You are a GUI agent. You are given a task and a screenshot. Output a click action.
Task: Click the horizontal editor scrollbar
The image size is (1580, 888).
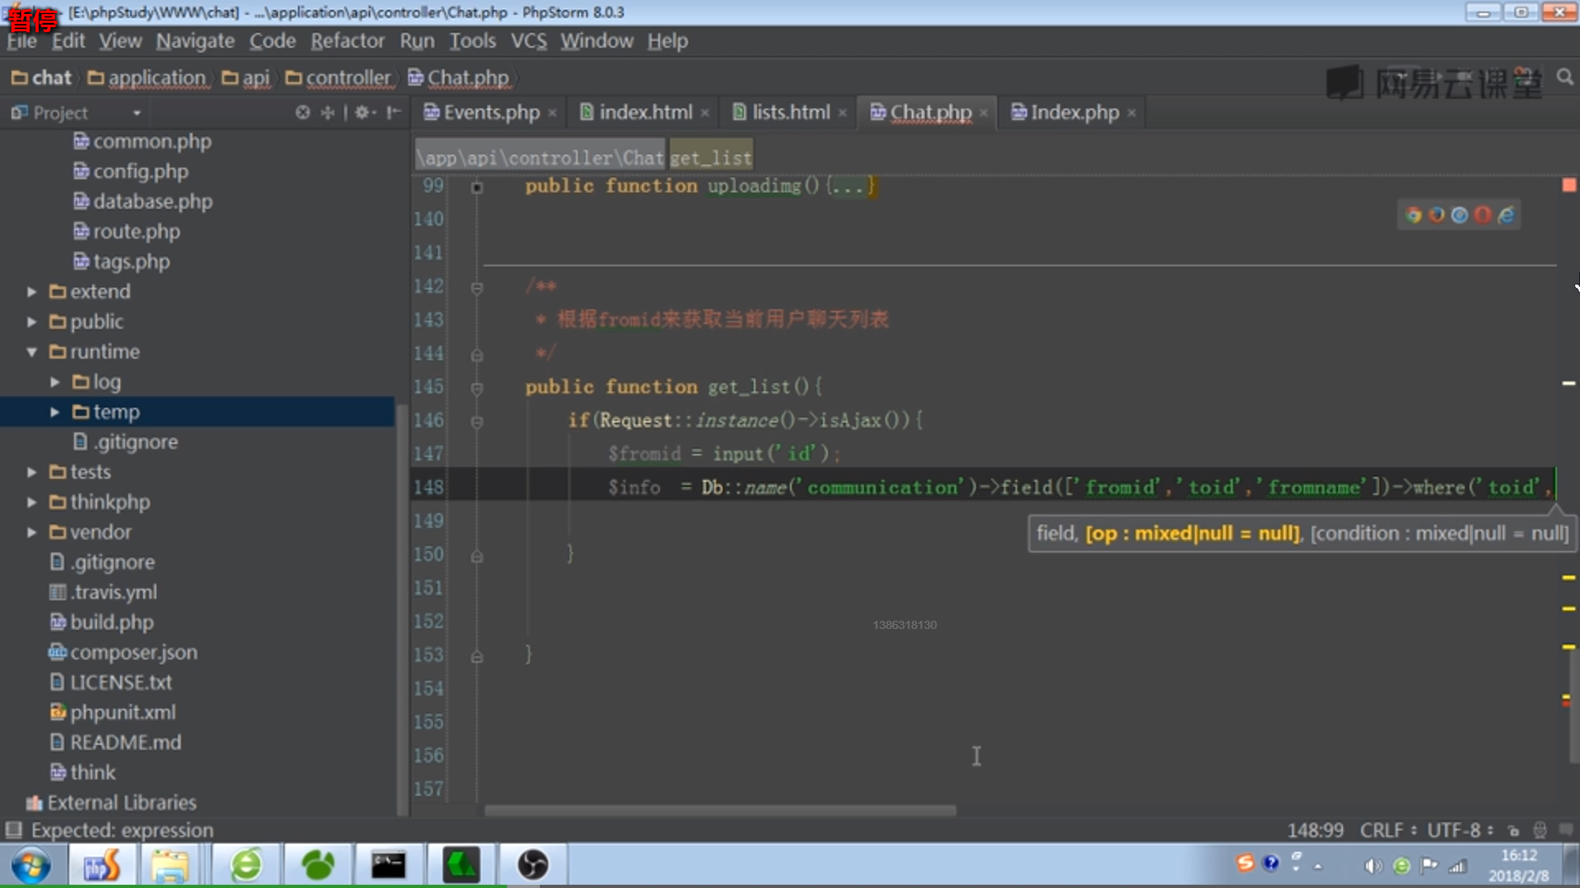pos(720,811)
